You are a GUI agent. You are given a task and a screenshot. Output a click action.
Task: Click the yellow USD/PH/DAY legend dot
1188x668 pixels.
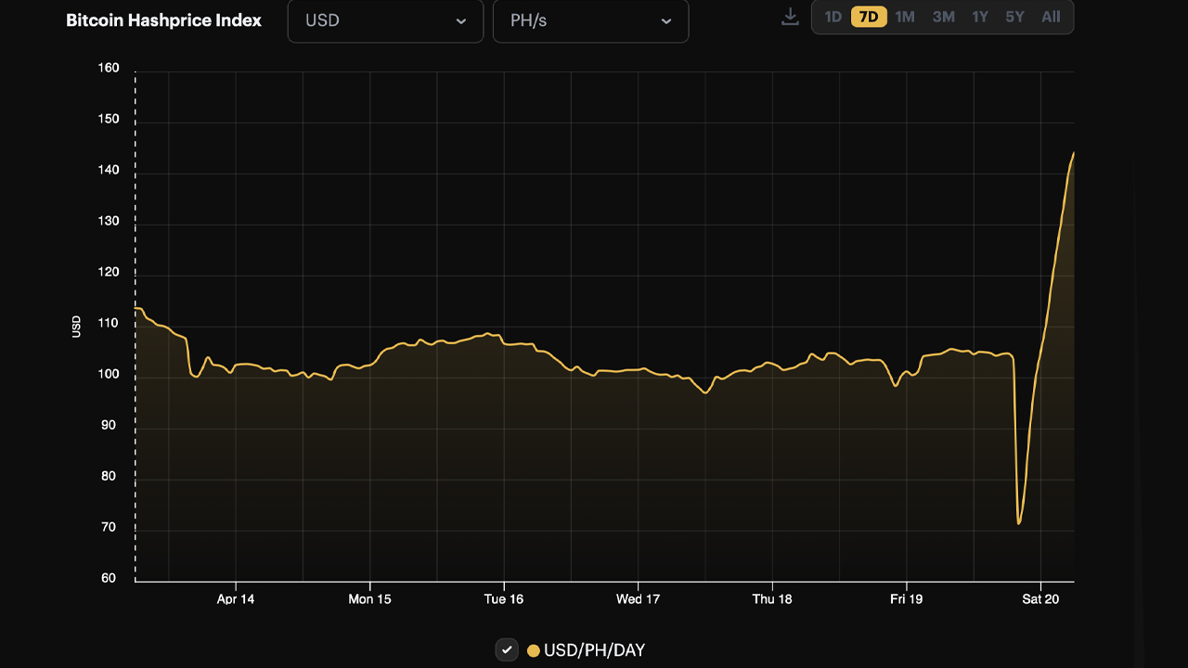coord(532,650)
